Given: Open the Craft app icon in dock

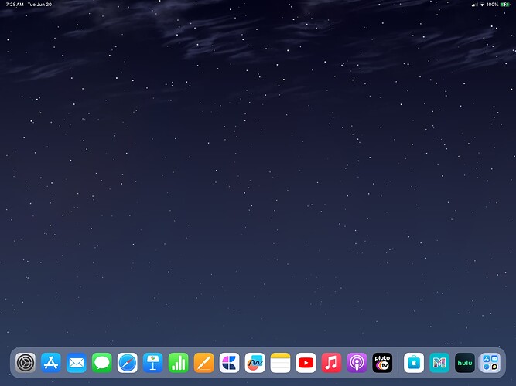Looking at the screenshot, I should [230, 362].
